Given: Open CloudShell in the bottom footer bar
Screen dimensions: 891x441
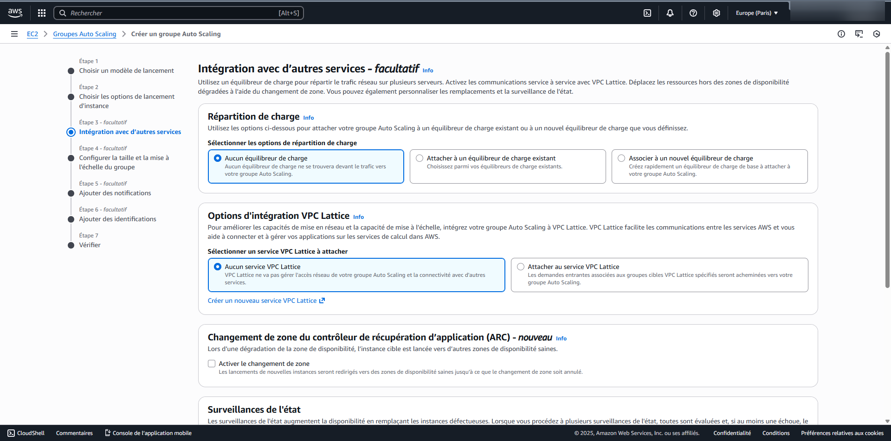Looking at the screenshot, I should [26, 433].
